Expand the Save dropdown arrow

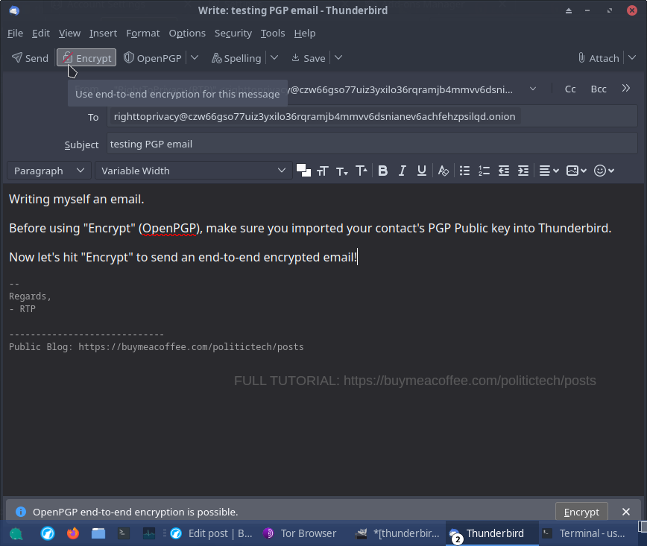pyautogui.click(x=338, y=58)
